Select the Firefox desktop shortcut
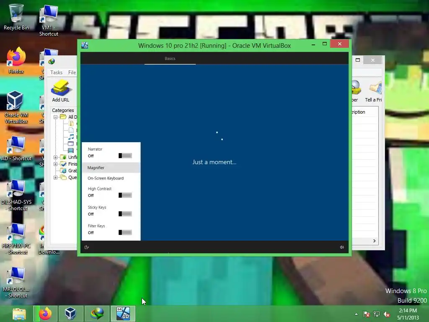This screenshot has width=429, height=322. tap(16, 60)
